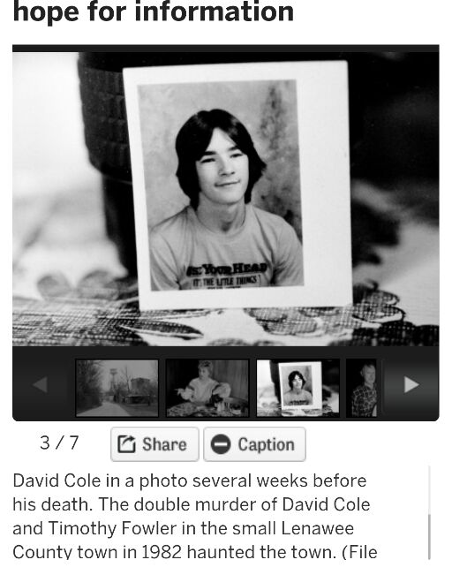This screenshot has width=452, height=575.
Task: Click the black bar atop the gallery viewer
Action: click(226, 49)
